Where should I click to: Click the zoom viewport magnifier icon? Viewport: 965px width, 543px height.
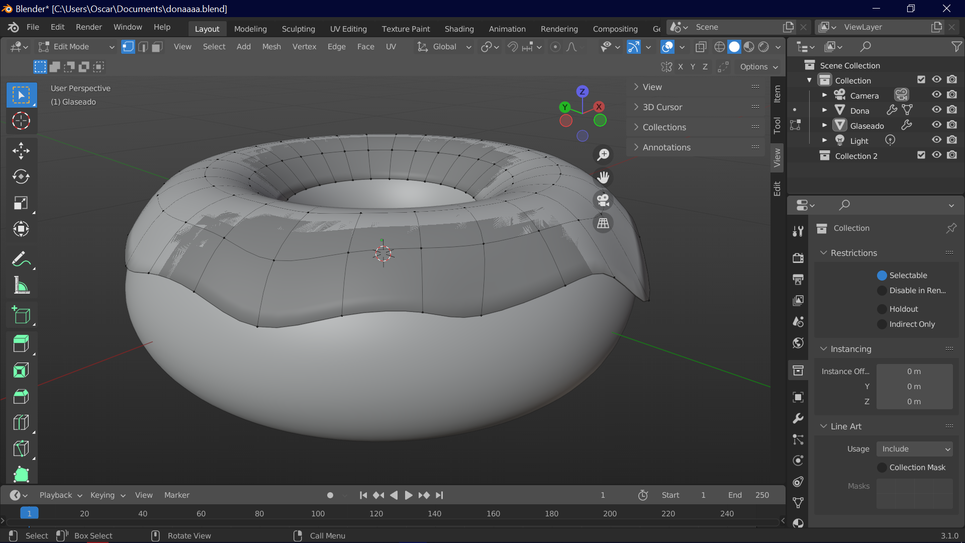pos(603,155)
